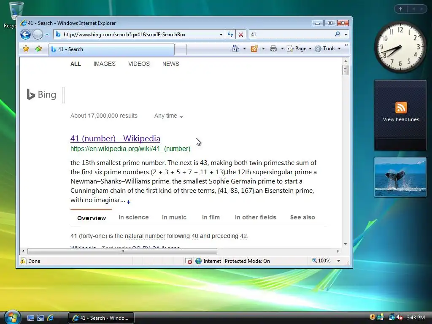Click the en.wikipedia.org green URL link
Viewport: 432px width, 324px height.
130,149
